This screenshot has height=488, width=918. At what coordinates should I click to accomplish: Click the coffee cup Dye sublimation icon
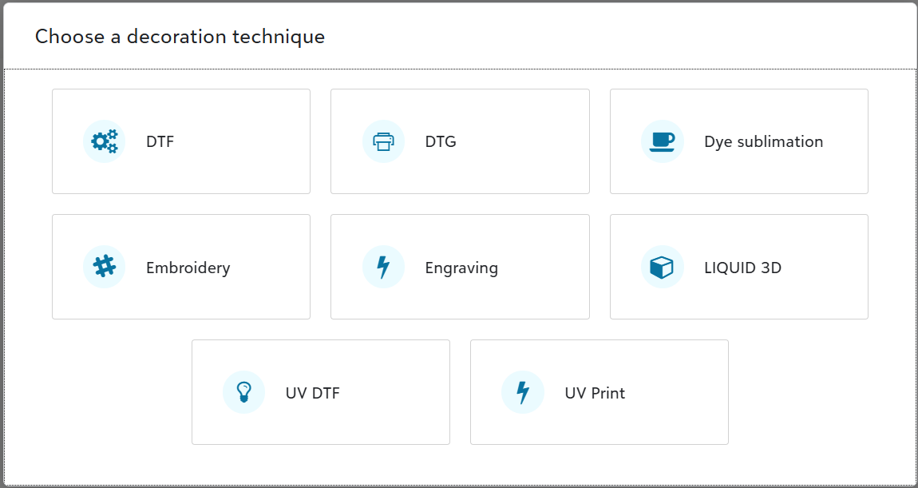(662, 141)
